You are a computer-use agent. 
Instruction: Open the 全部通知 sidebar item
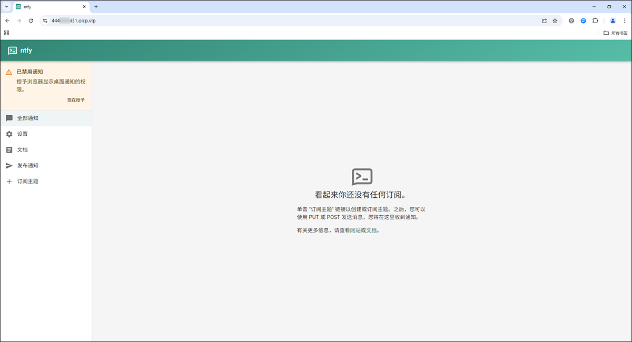tap(46, 118)
